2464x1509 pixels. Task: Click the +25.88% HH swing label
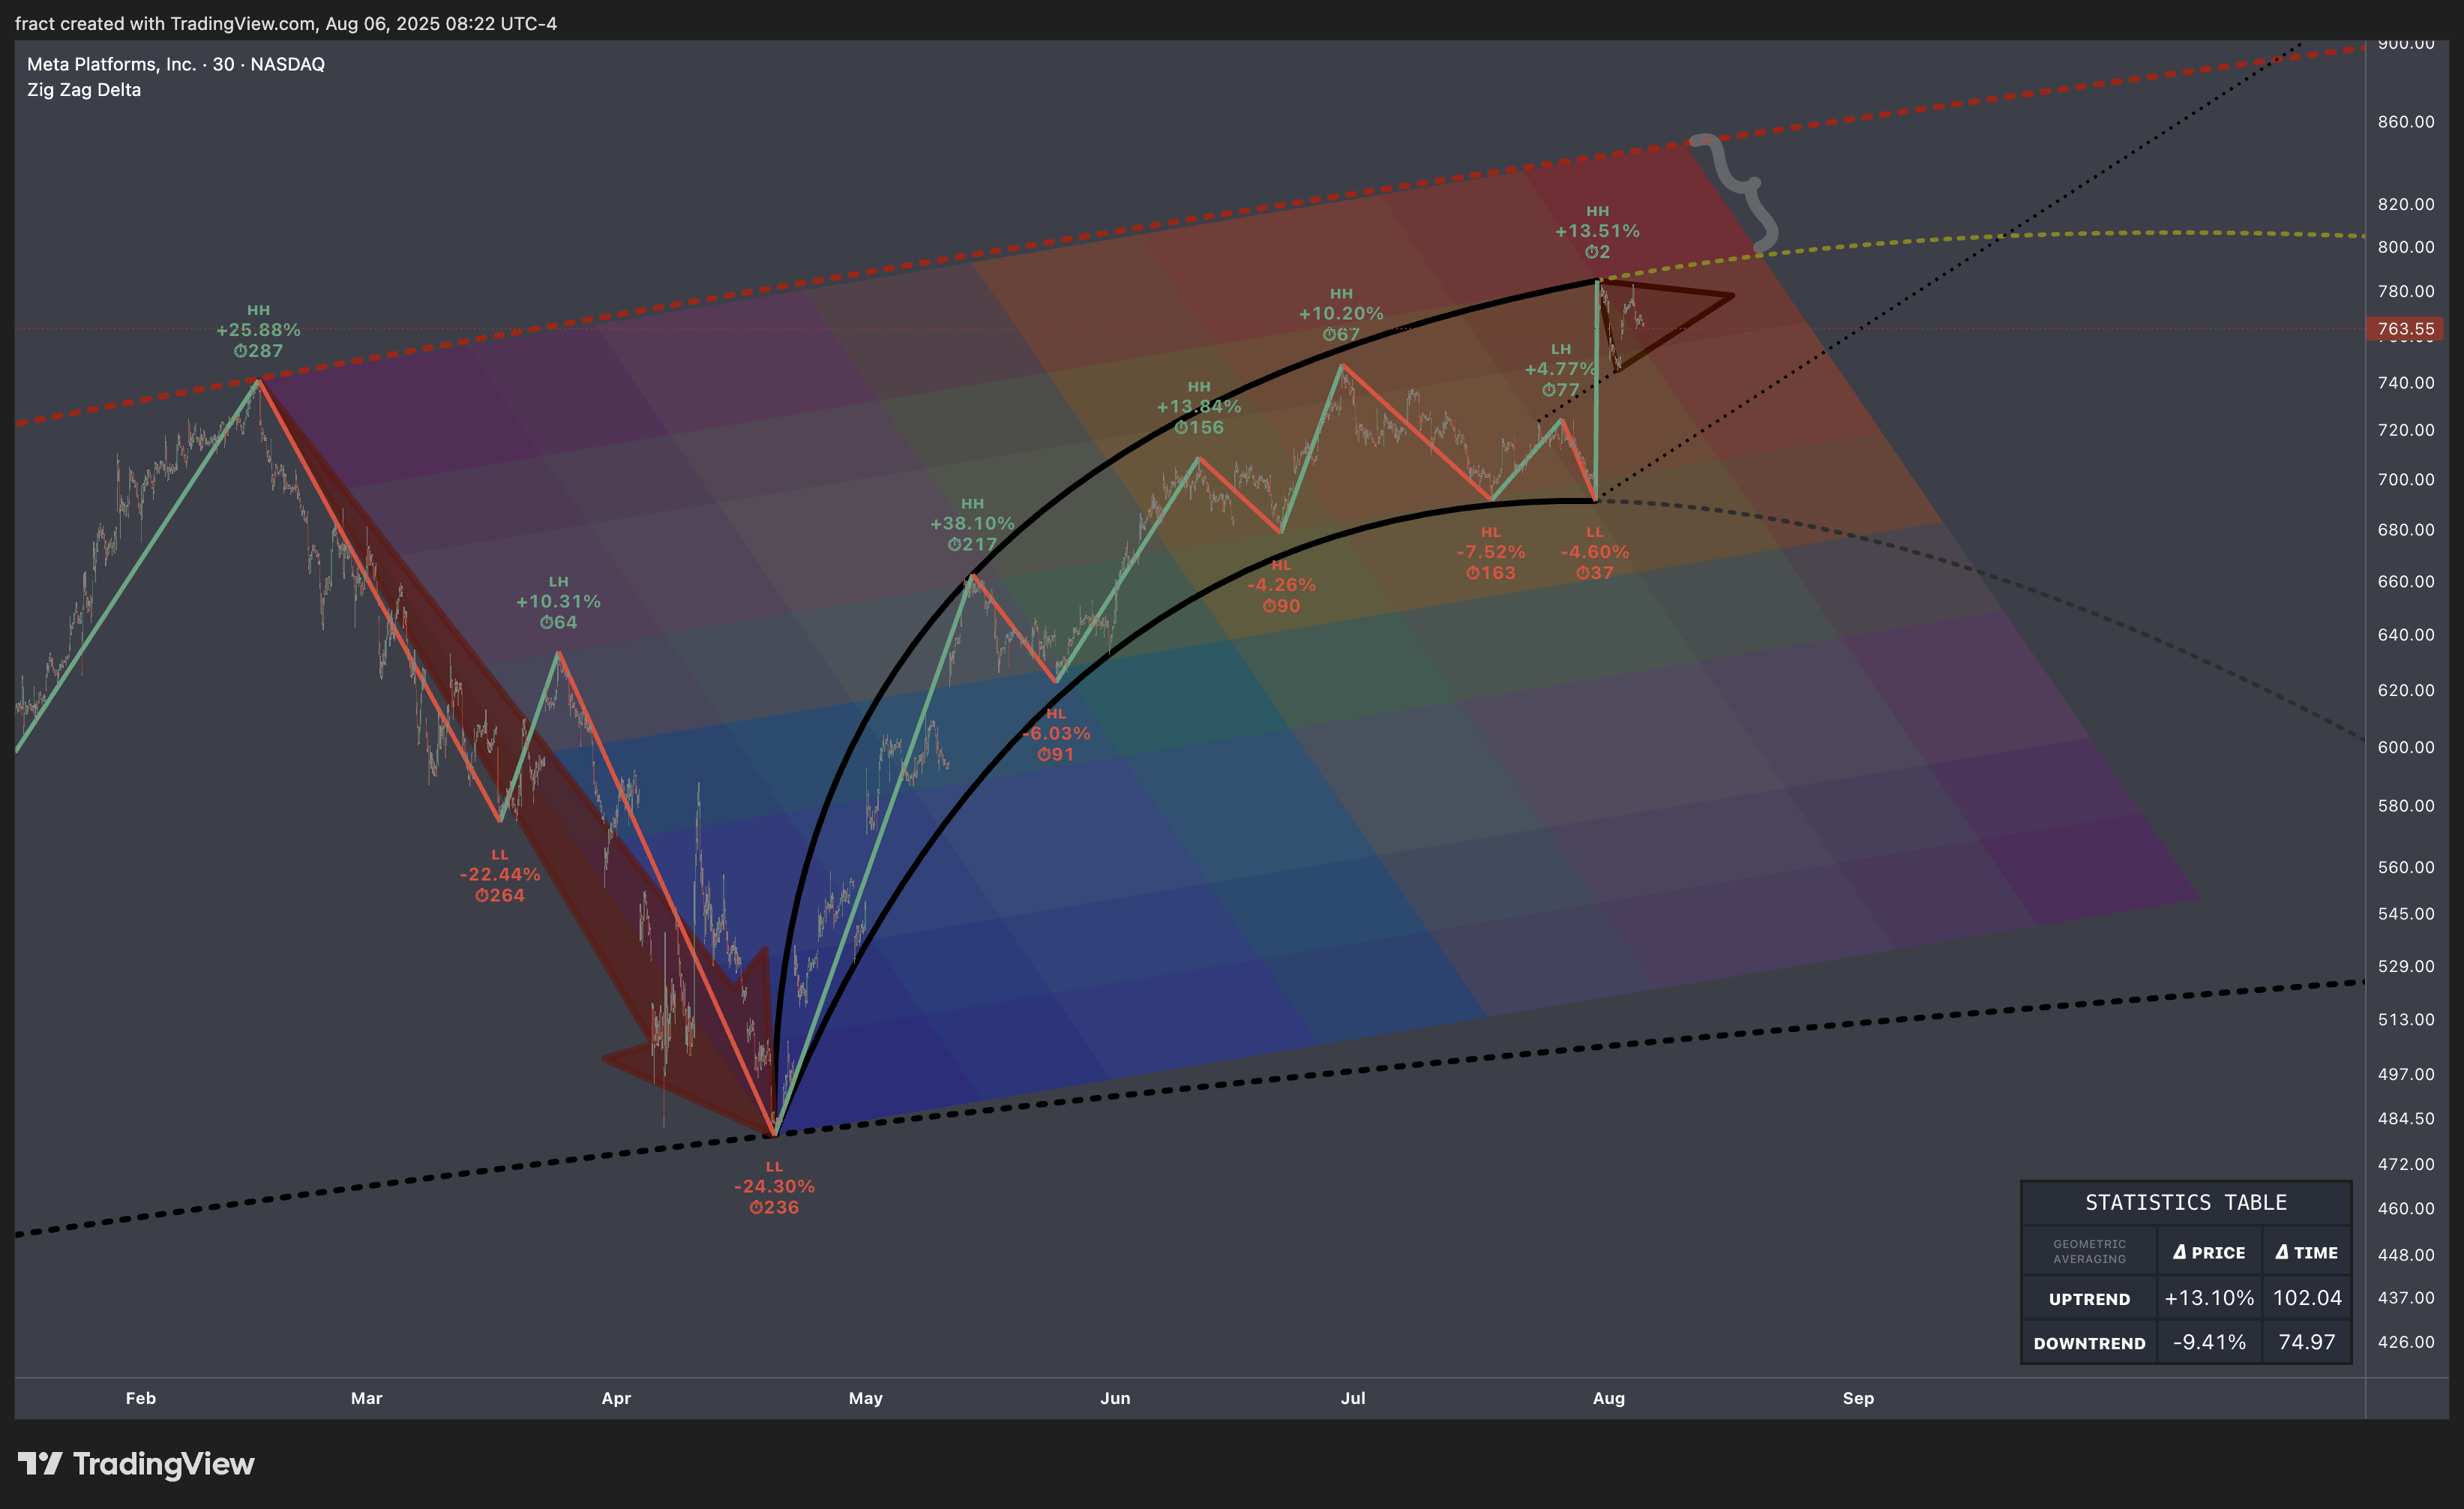[x=258, y=330]
